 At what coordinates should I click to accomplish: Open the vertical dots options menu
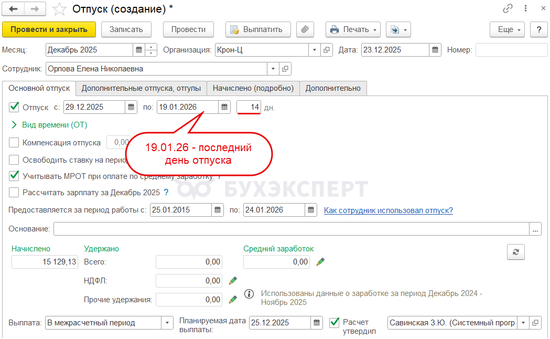pyautogui.click(x=525, y=8)
